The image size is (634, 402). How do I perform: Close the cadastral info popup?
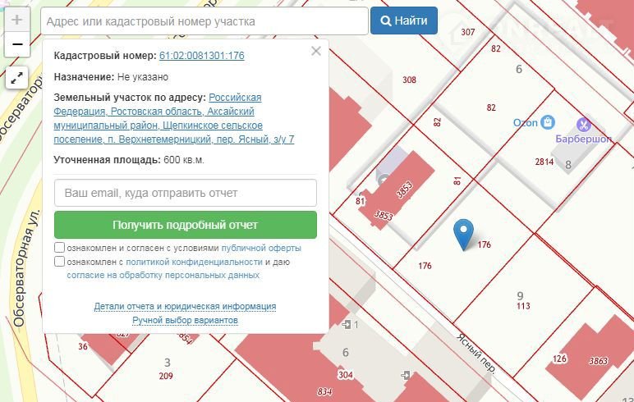point(316,52)
